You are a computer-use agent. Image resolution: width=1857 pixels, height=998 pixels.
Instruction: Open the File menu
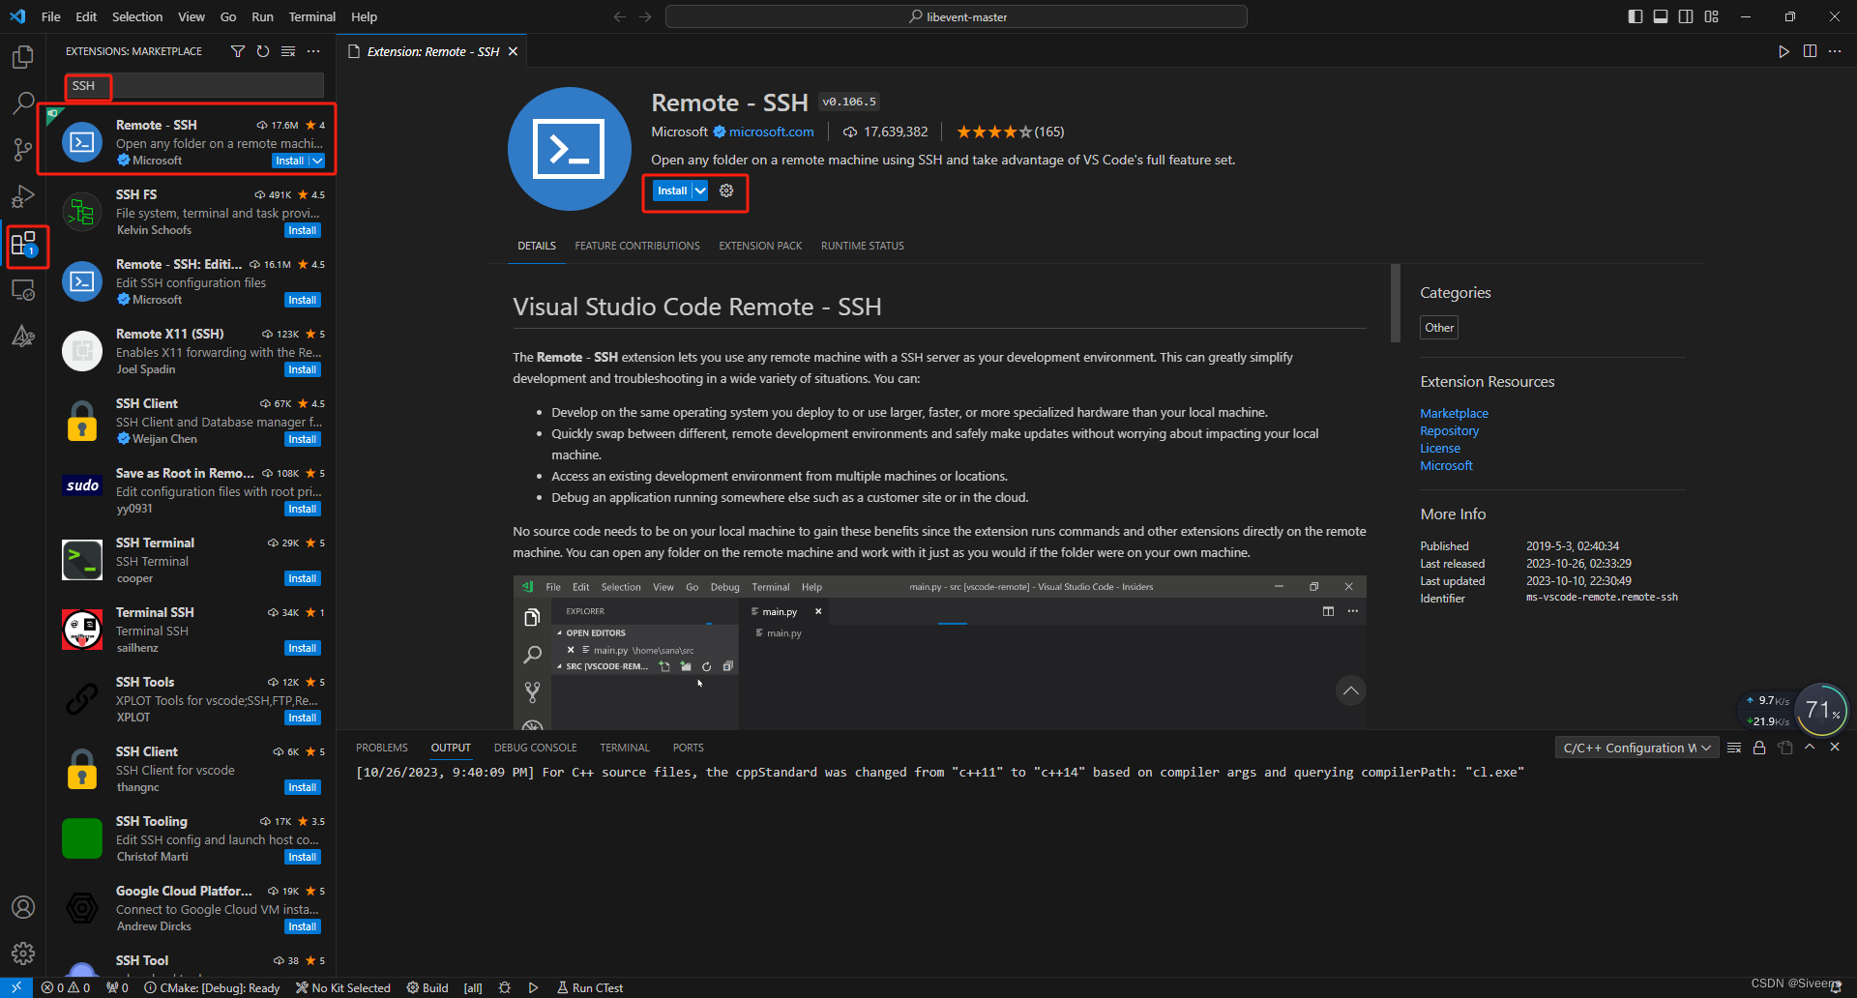click(51, 16)
